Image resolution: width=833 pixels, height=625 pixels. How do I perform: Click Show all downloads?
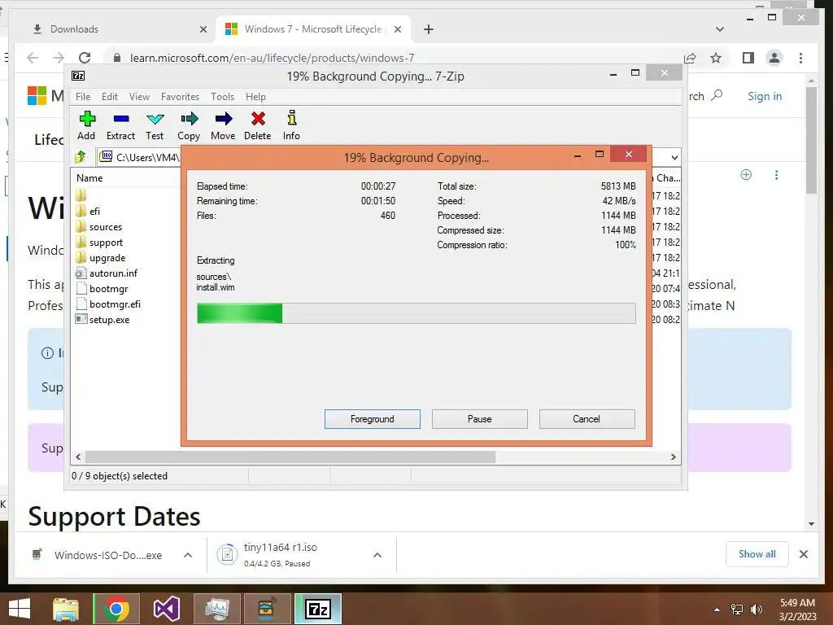click(x=757, y=554)
